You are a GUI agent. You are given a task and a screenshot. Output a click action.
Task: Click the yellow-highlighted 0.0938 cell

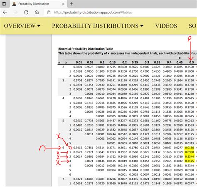(x=190, y=152)
